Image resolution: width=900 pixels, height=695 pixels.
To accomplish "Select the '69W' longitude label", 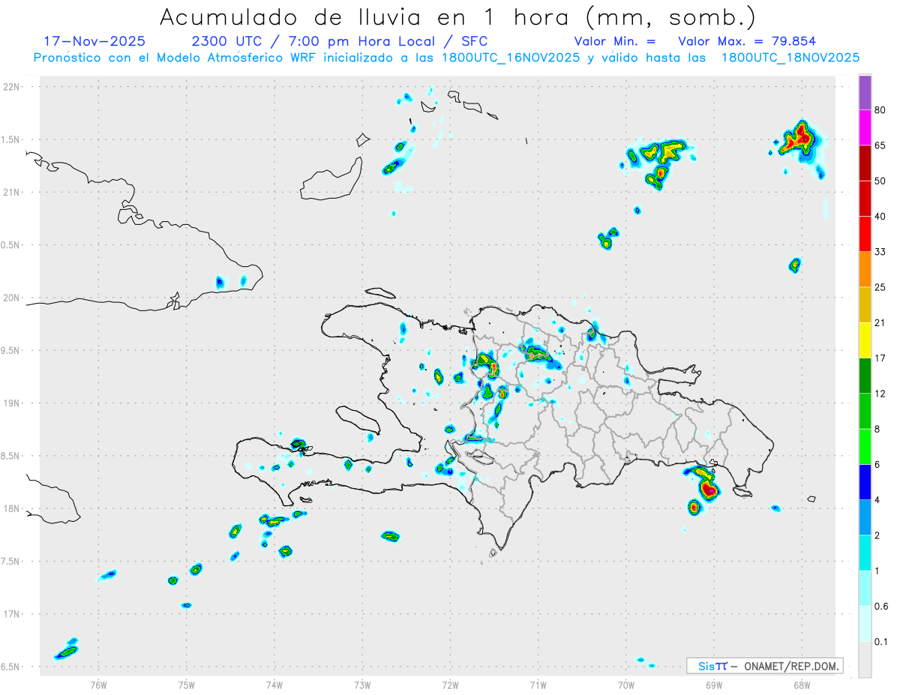I will [714, 685].
